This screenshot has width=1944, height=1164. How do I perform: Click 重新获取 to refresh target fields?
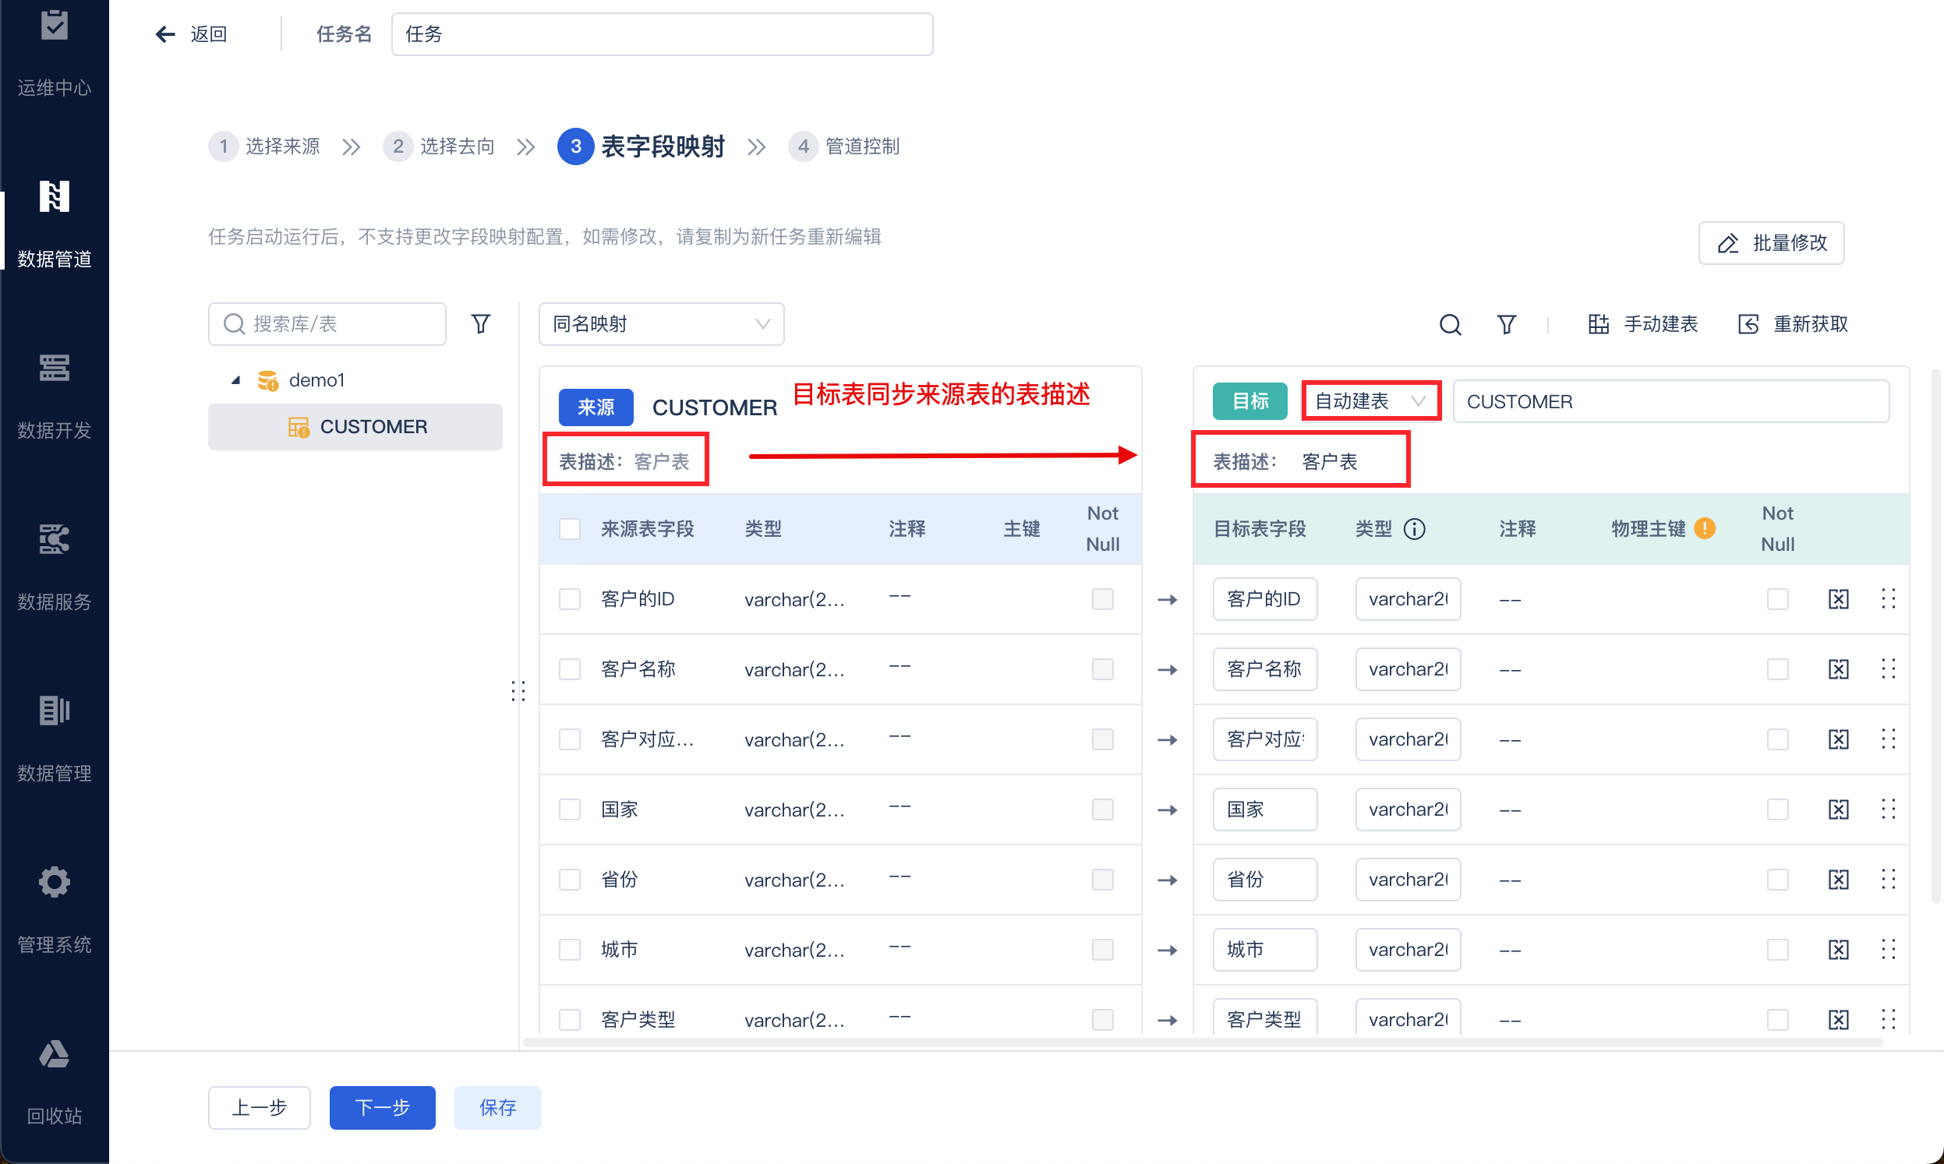click(1794, 324)
